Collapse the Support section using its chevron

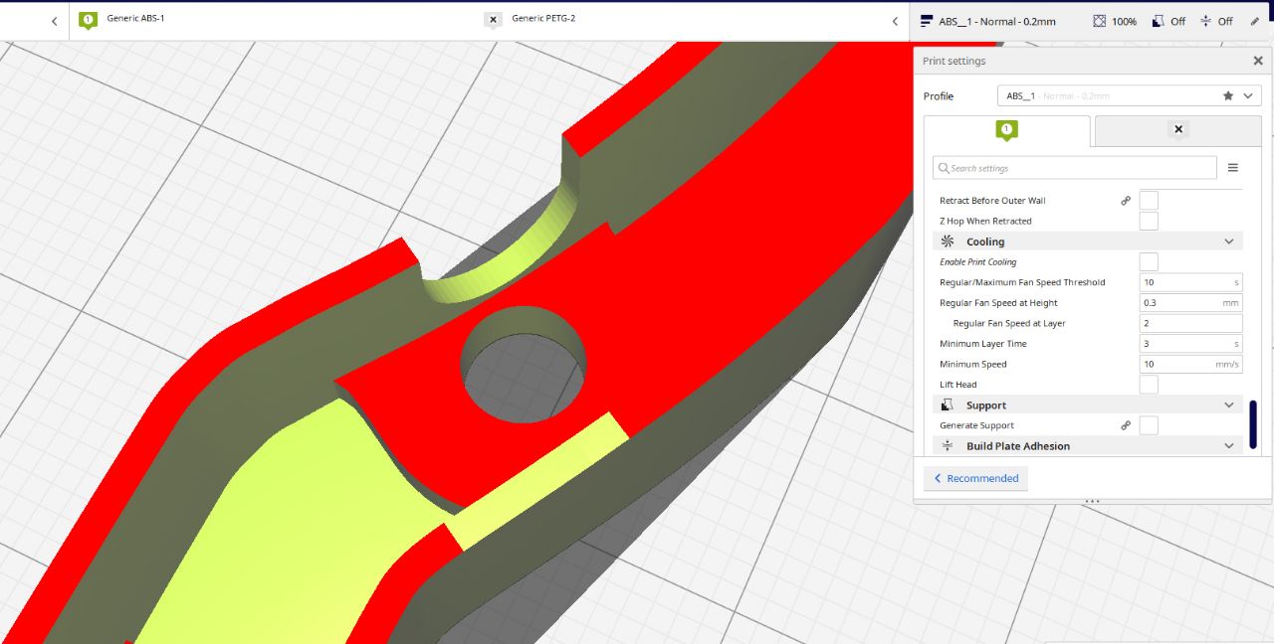point(1229,404)
